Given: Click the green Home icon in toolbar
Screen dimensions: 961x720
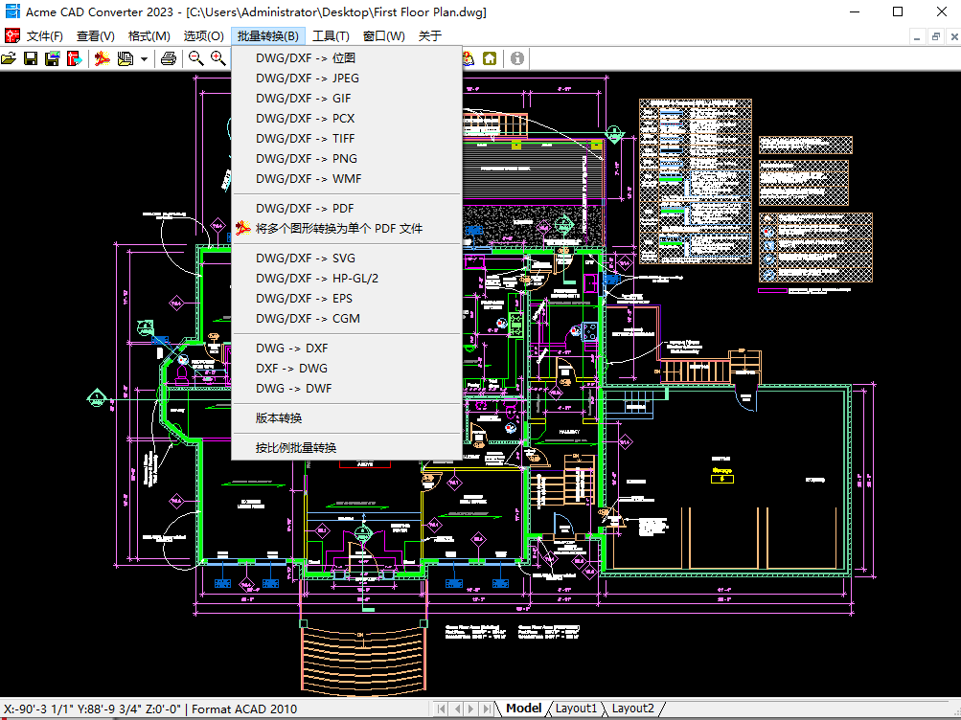Looking at the screenshot, I should pyautogui.click(x=490, y=58).
